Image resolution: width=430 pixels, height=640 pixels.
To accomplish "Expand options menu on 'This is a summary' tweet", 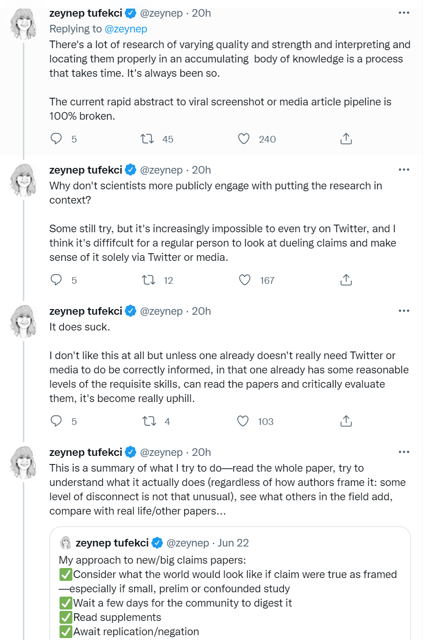I will [404, 452].
